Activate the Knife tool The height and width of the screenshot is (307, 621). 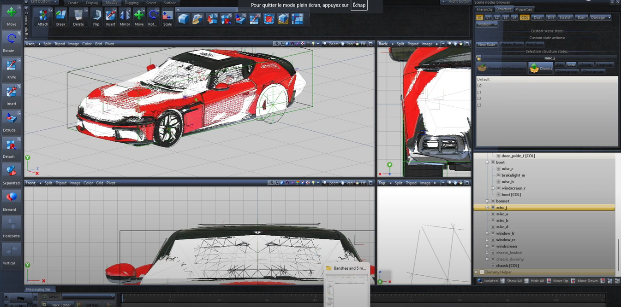pos(10,68)
